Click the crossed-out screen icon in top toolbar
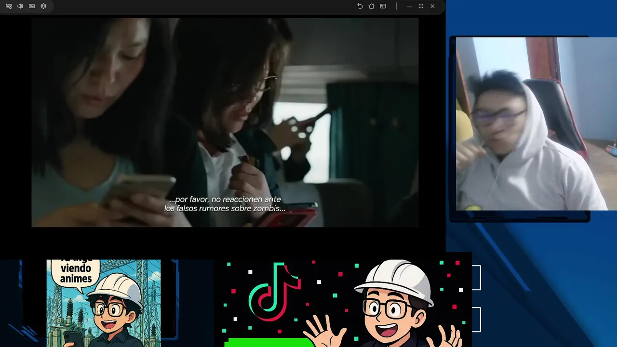The width and height of the screenshot is (617, 347). (x=9, y=6)
